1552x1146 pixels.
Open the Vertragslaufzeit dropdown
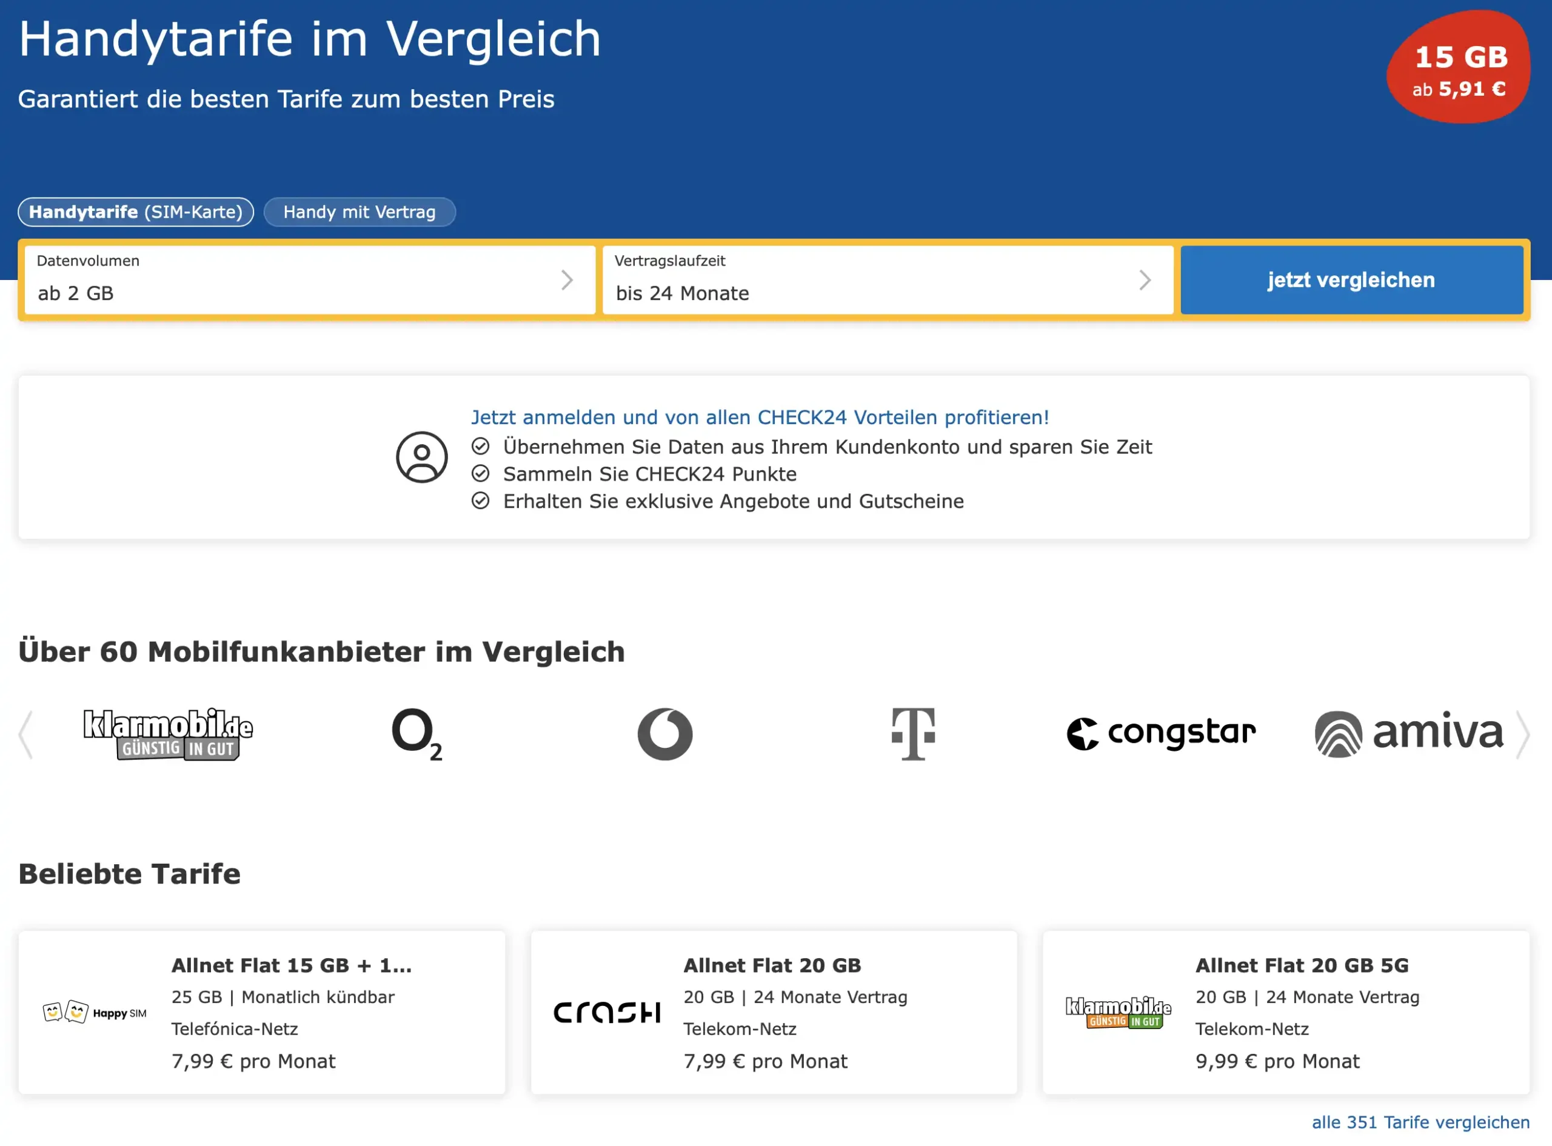[x=888, y=279]
